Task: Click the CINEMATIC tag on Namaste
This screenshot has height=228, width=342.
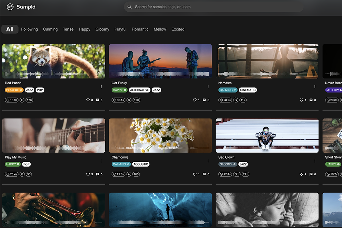Action: click(x=248, y=90)
